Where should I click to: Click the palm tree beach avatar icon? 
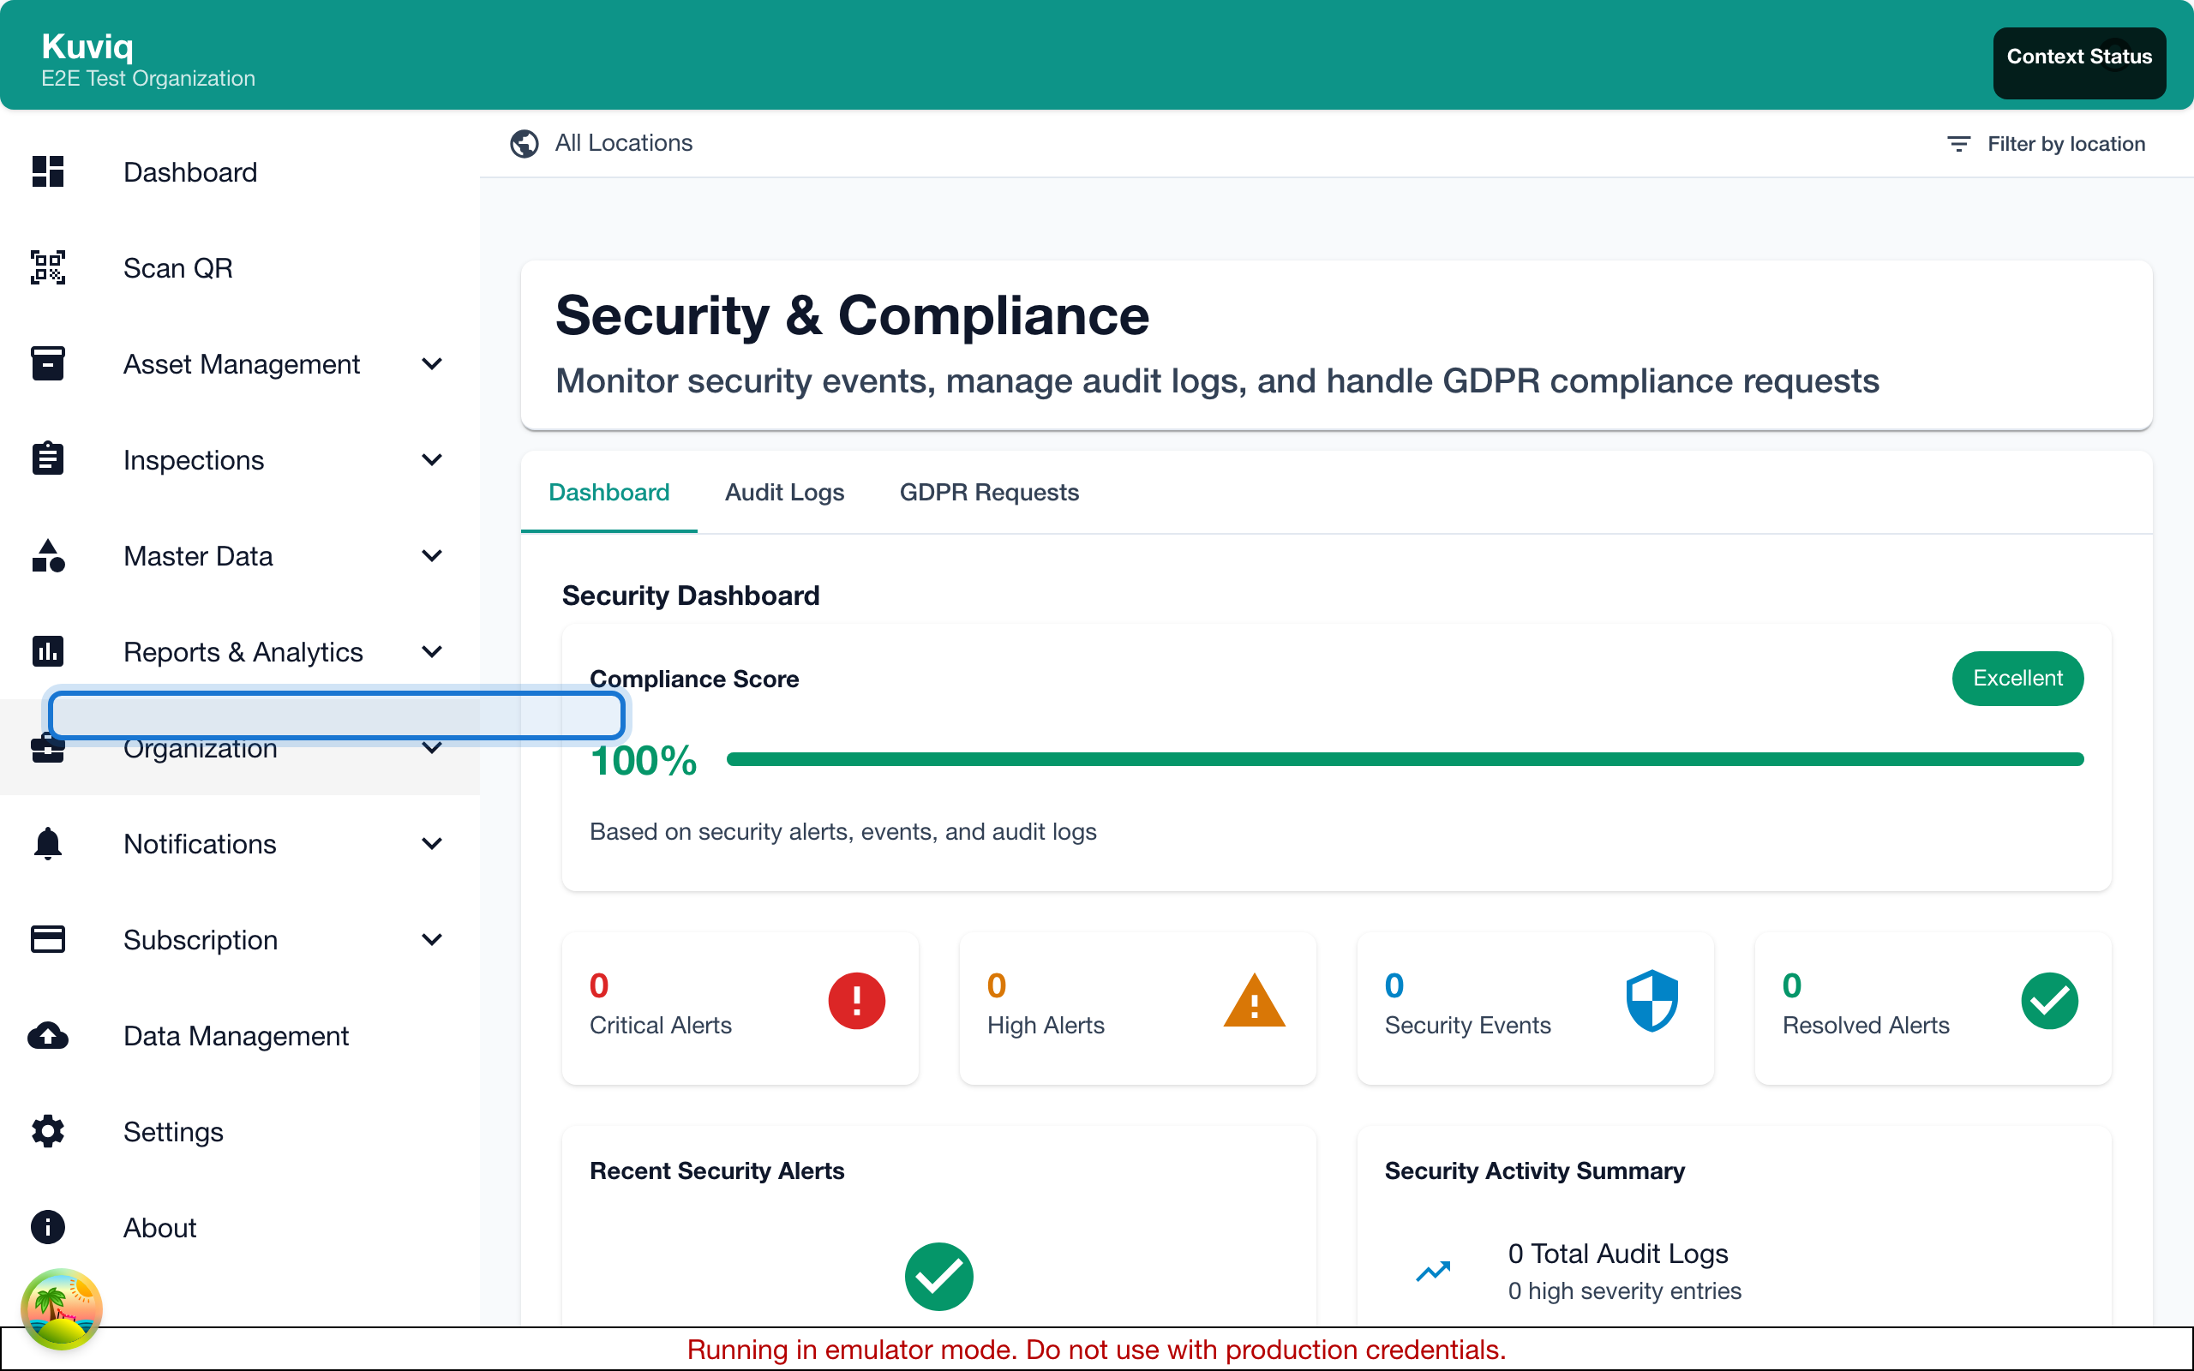pos(62,1308)
